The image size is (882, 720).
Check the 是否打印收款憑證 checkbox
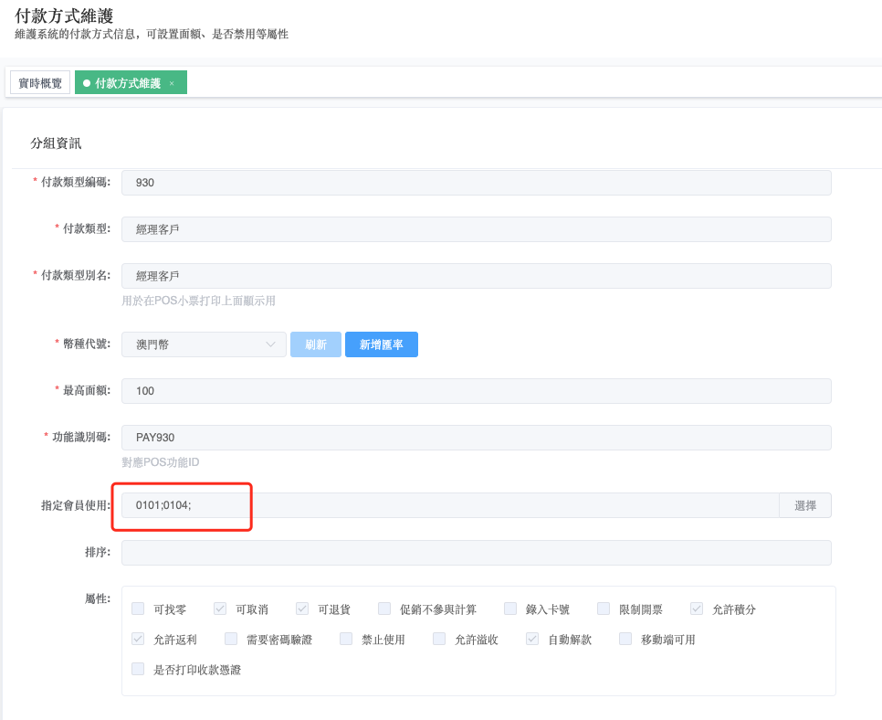[x=138, y=668]
